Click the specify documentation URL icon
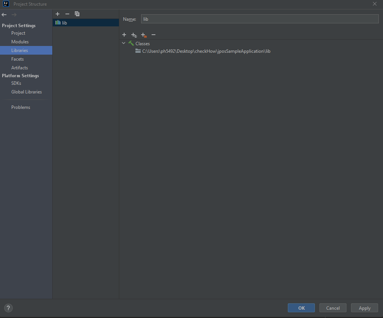The image size is (383, 318). pyautogui.click(x=134, y=35)
